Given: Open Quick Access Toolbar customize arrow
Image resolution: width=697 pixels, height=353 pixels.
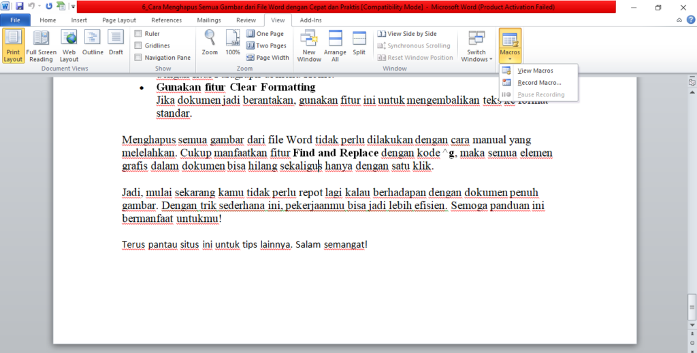Looking at the screenshot, I should coord(72,7).
